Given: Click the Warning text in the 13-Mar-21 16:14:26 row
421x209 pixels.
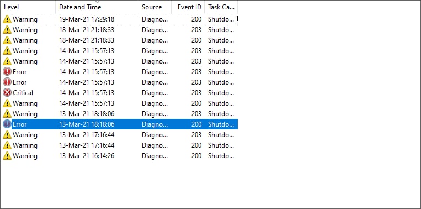Looking at the screenshot, I should (25, 156).
